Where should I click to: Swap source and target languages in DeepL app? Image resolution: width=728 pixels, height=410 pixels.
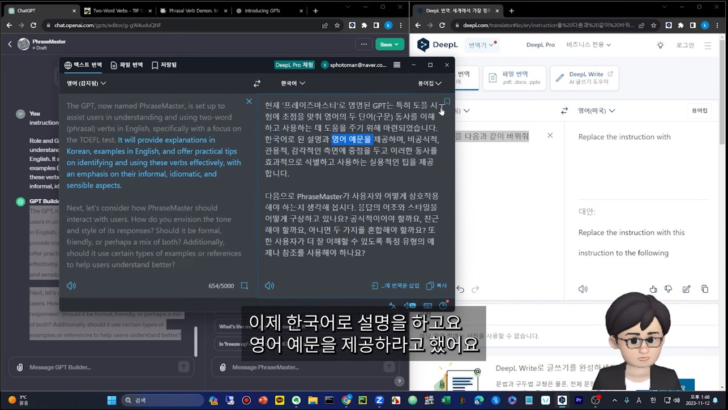point(257,83)
